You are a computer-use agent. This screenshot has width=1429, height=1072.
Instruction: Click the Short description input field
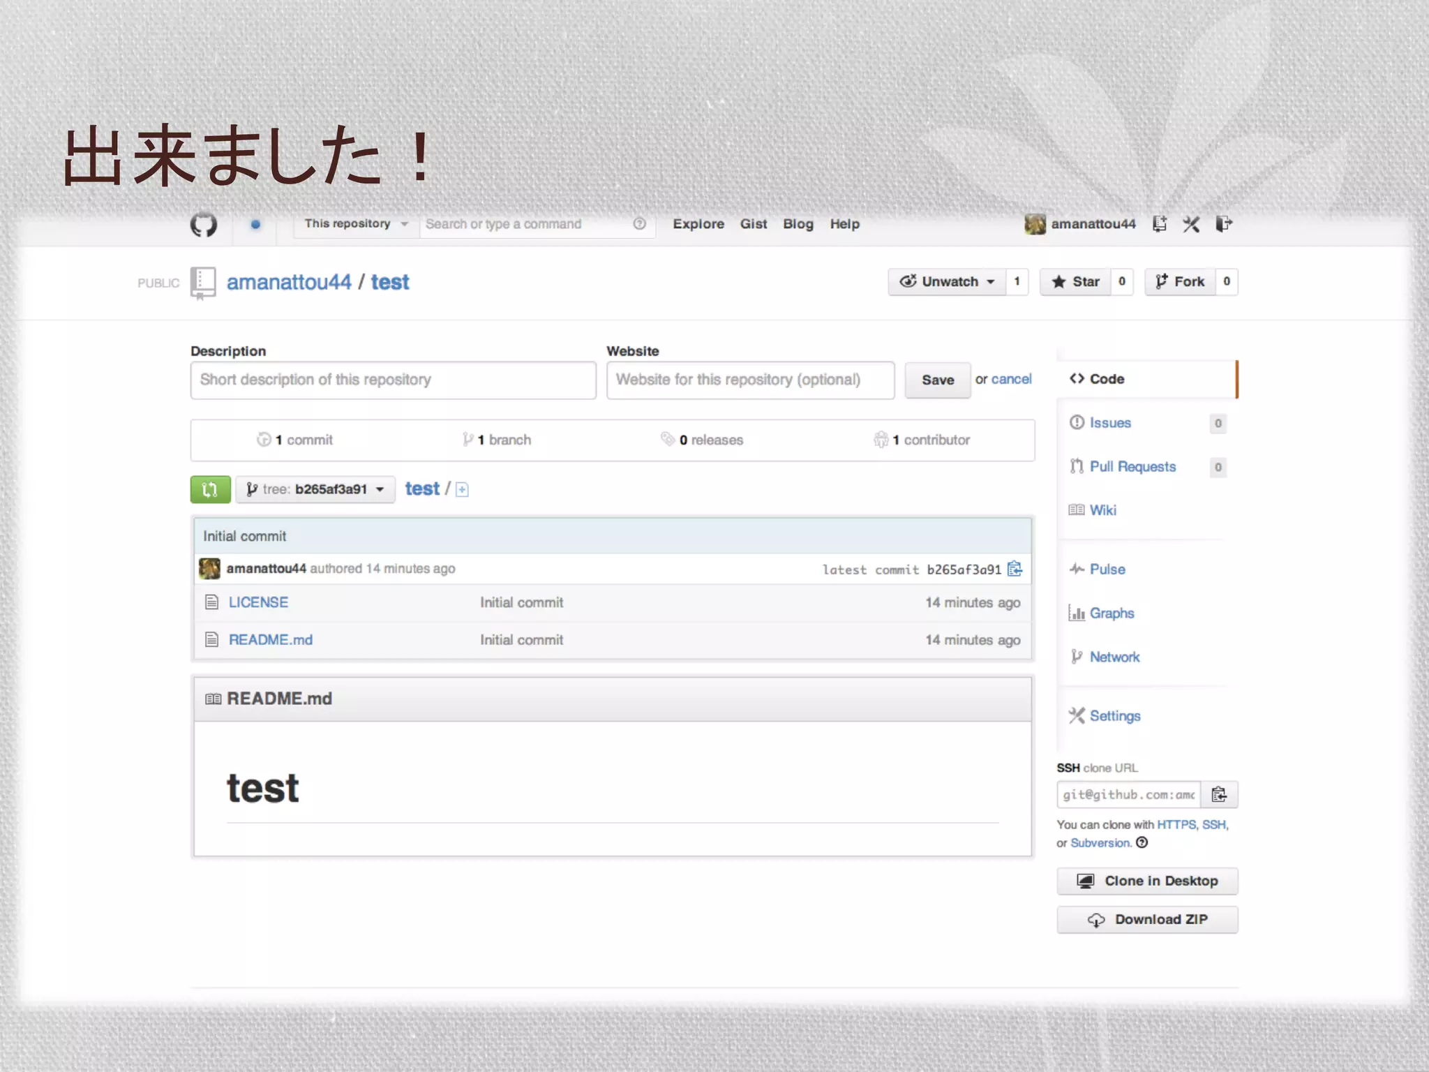tap(393, 380)
